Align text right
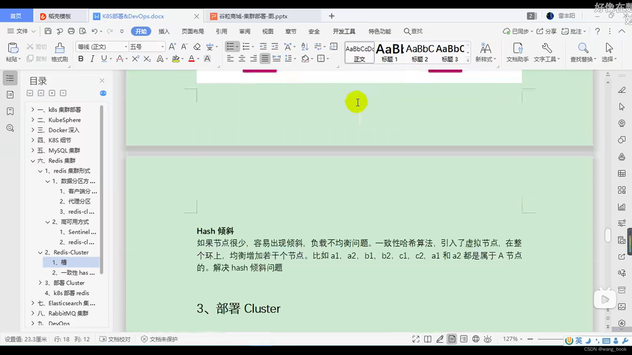 253,59
